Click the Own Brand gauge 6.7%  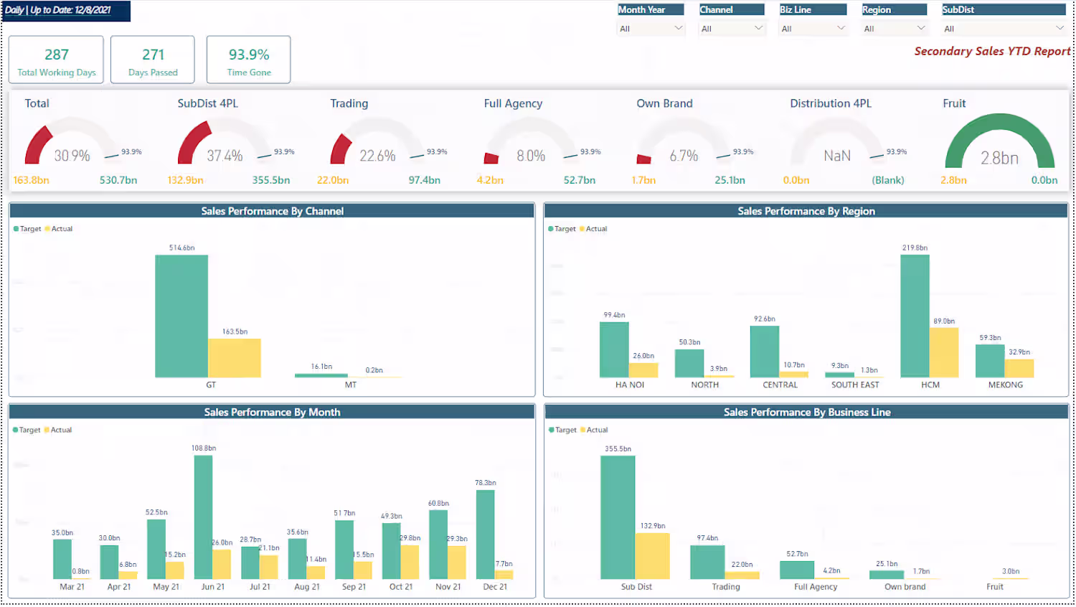pos(684,144)
